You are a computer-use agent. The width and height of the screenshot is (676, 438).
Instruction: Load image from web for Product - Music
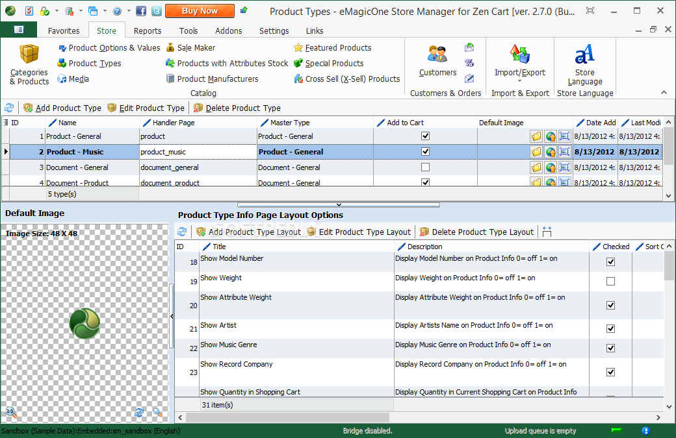tap(550, 152)
